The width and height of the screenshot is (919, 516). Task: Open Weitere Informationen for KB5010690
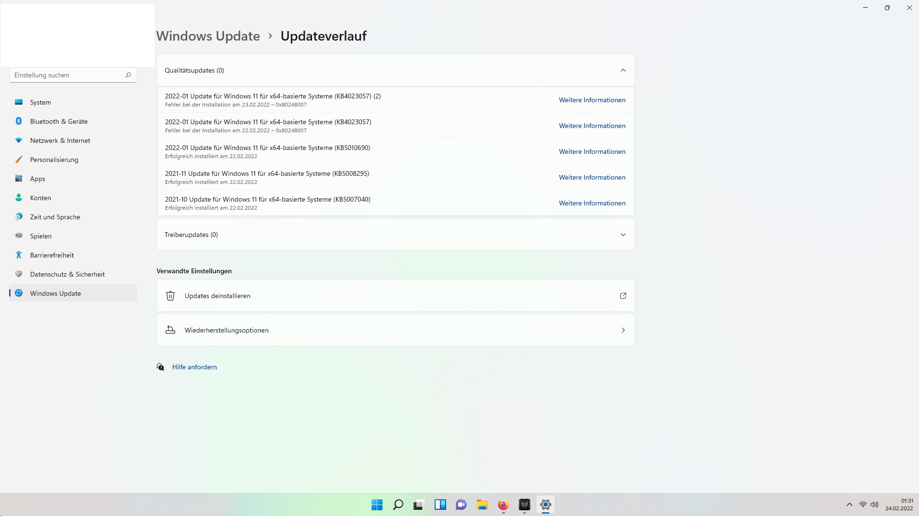click(x=592, y=151)
